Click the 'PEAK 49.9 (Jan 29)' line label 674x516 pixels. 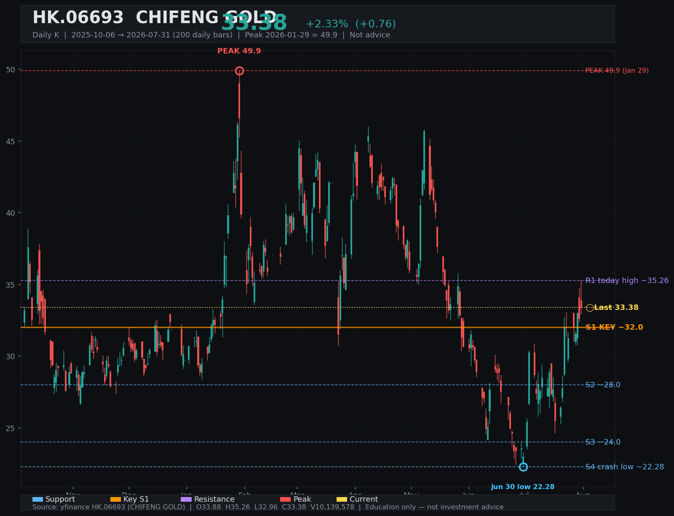[x=617, y=71]
